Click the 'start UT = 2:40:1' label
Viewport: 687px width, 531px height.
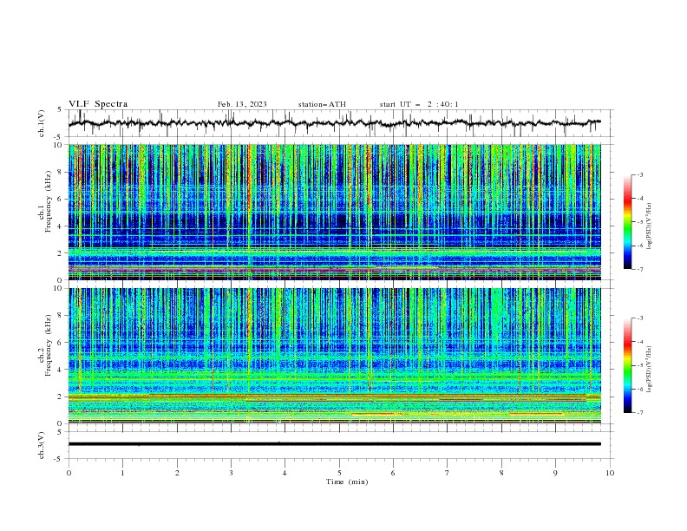[419, 104]
